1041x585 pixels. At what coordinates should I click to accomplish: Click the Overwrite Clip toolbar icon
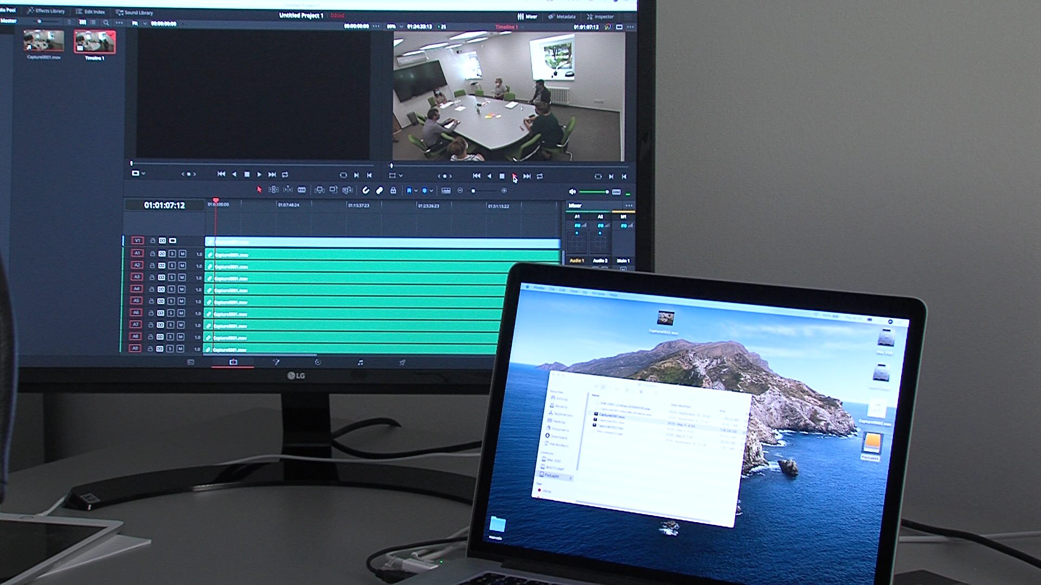[333, 190]
